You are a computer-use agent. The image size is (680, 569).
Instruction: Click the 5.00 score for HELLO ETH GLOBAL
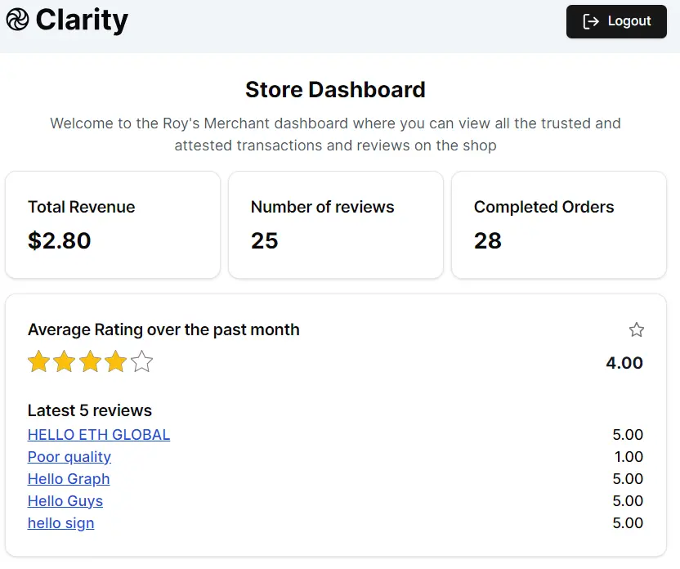pyautogui.click(x=628, y=435)
